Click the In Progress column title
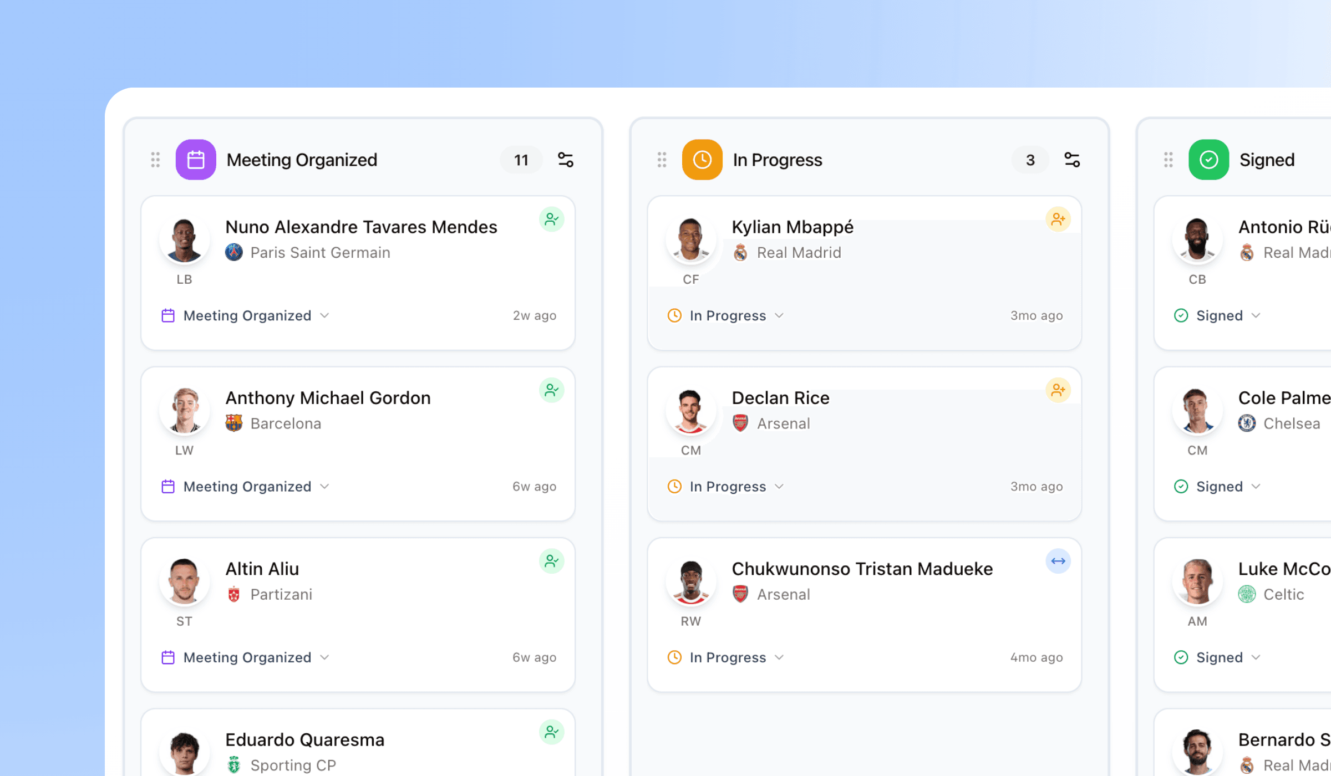This screenshot has width=1331, height=776. click(778, 160)
